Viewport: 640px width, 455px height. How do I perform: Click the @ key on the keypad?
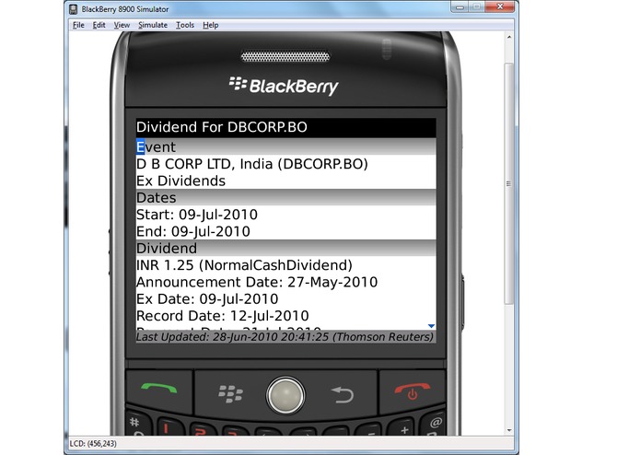coord(436,423)
